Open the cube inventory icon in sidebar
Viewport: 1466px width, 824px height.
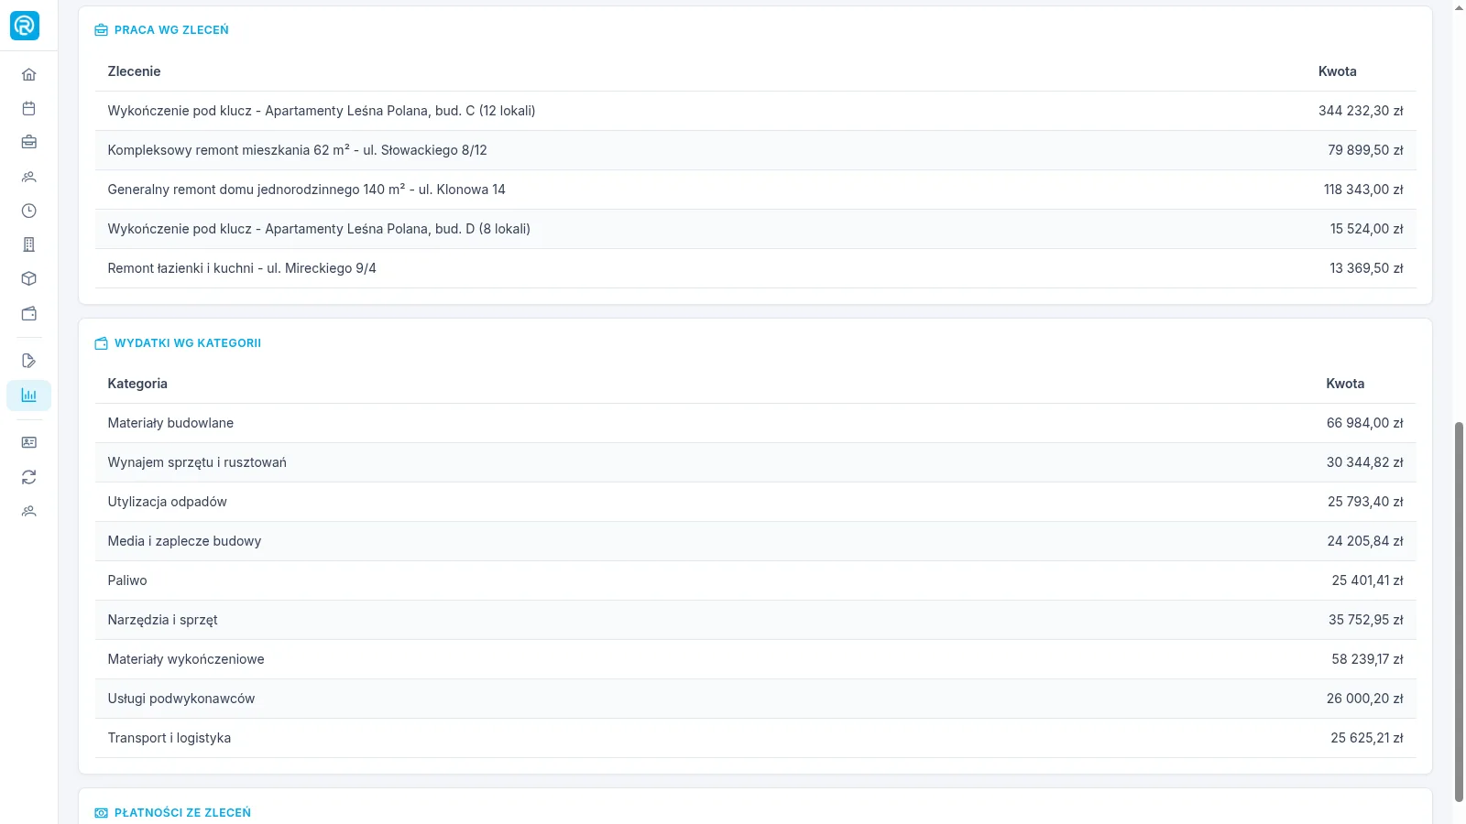point(28,278)
